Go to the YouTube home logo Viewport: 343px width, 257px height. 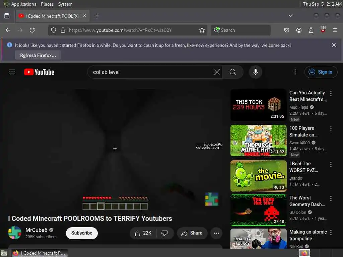(x=39, y=72)
